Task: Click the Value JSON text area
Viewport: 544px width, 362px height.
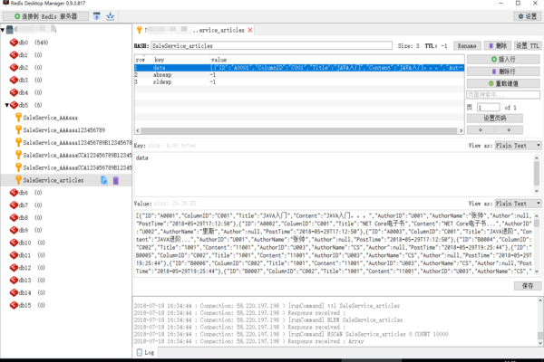Action: pyautogui.click(x=334, y=243)
